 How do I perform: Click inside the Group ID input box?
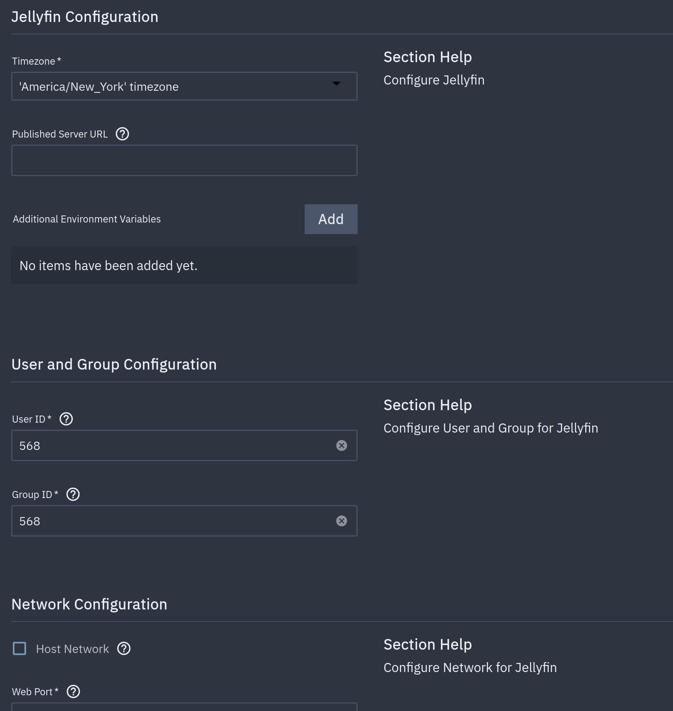tap(174, 521)
